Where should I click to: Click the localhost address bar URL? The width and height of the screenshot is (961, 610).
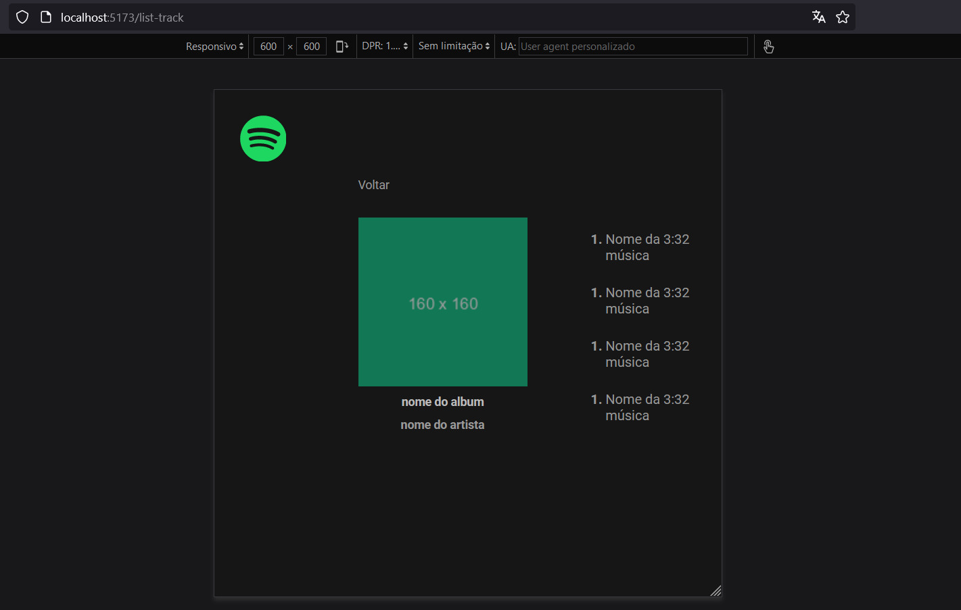122,18
